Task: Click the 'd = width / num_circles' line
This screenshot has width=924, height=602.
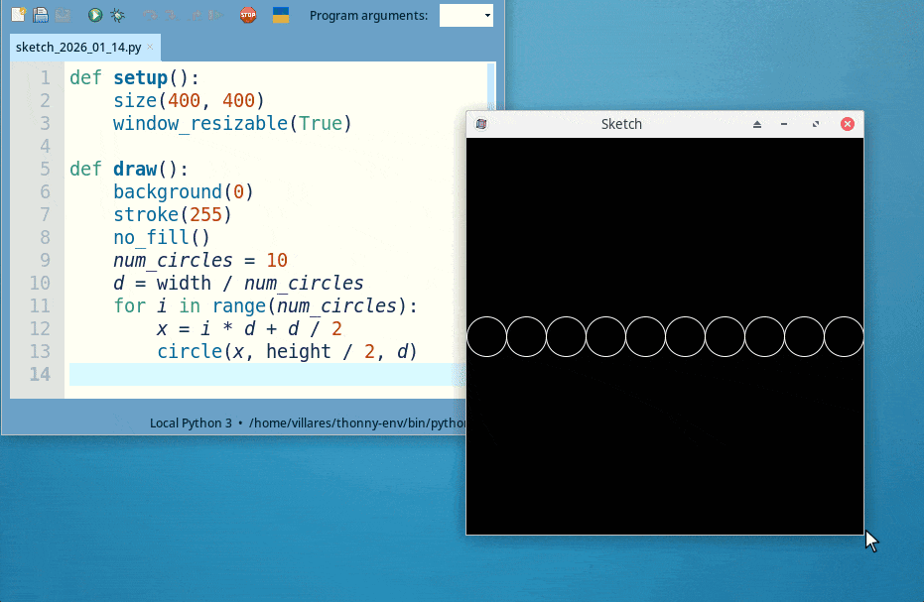Action: [x=238, y=284]
